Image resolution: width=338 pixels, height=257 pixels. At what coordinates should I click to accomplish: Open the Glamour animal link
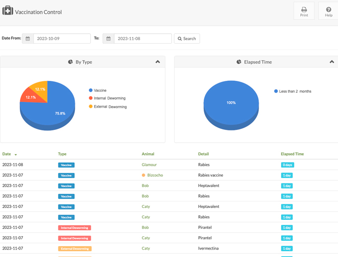[x=149, y=165]
